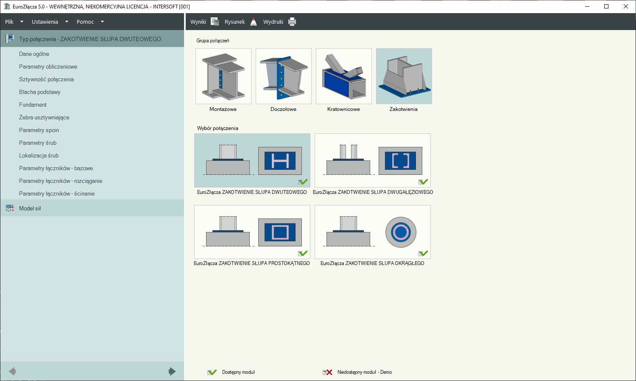Expand the Ustawienia dropdown arrow

coord(67,22)
